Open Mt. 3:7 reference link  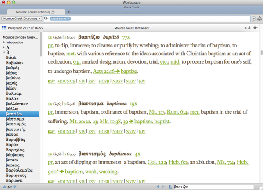[x=156, y=112]
